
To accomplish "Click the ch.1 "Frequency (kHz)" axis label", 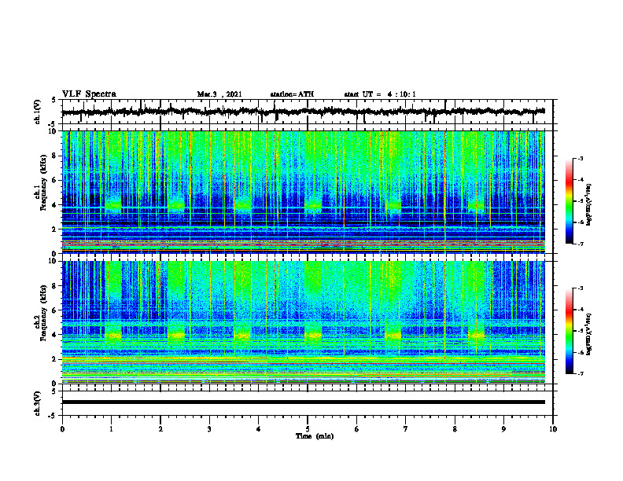I will (x=43, y=182).
